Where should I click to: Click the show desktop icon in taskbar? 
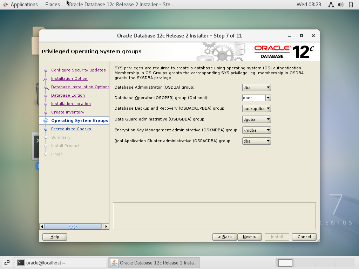pos(7,263)
